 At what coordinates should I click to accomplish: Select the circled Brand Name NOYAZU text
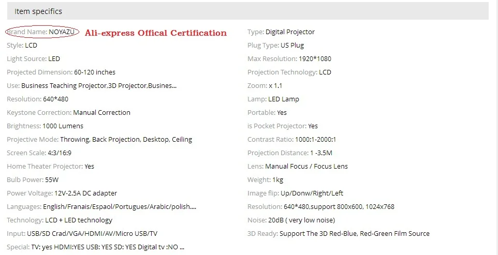tap(42, 32)
